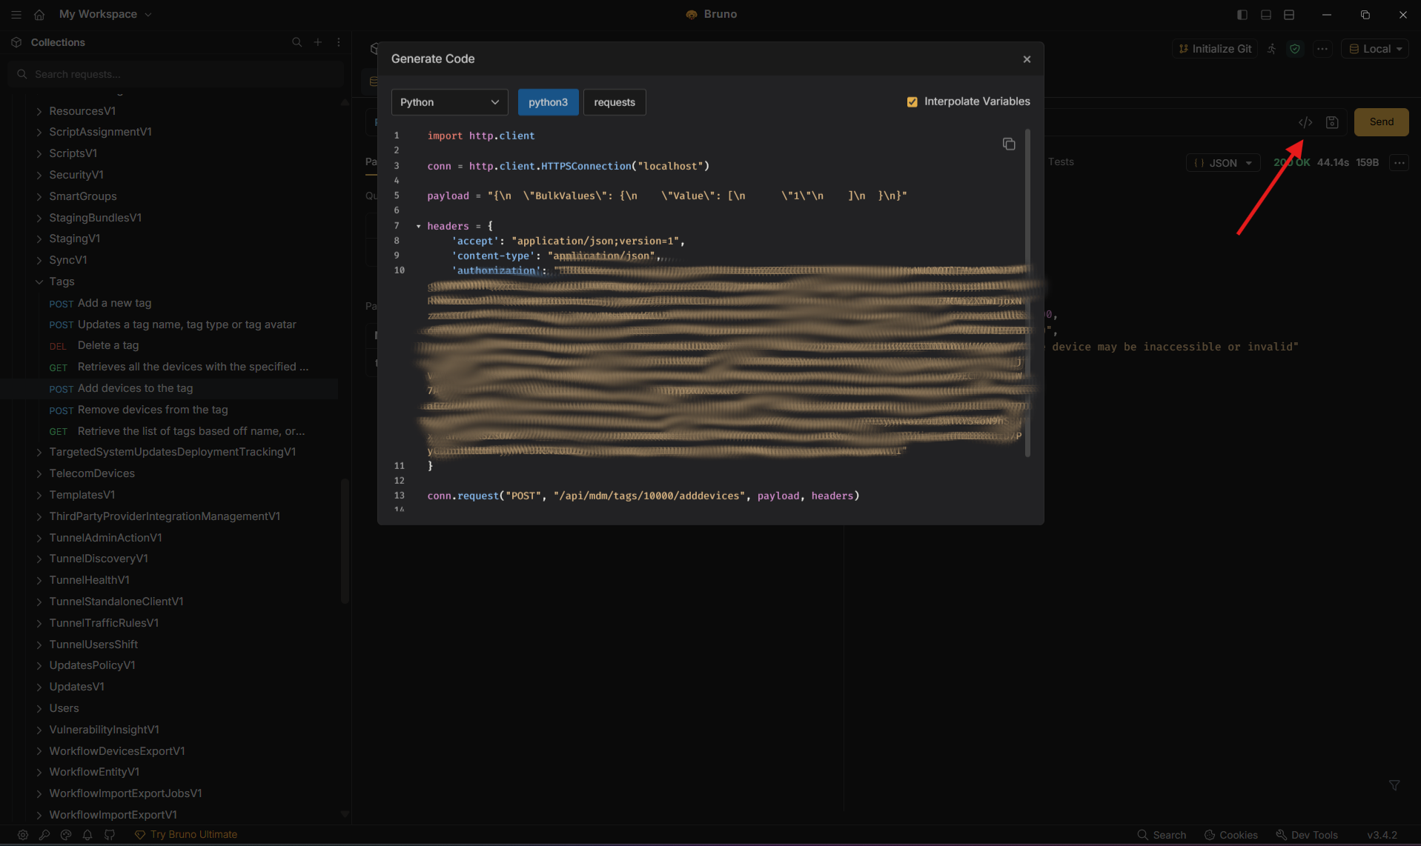The height and width of the screenshot is (846, 1421).
Task: Copy generated code with clipboard icon
Action: pos(1009,144)
